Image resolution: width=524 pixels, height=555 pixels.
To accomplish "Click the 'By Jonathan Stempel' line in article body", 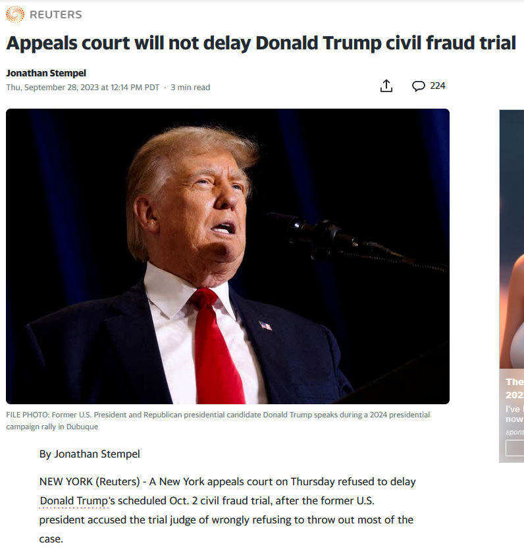I will (x=90, y=454).
